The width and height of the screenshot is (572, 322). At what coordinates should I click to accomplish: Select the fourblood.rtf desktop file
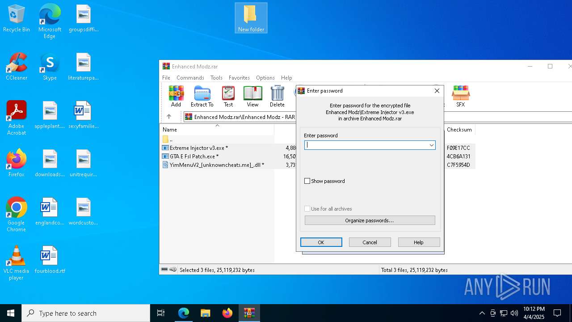(50, 260)
